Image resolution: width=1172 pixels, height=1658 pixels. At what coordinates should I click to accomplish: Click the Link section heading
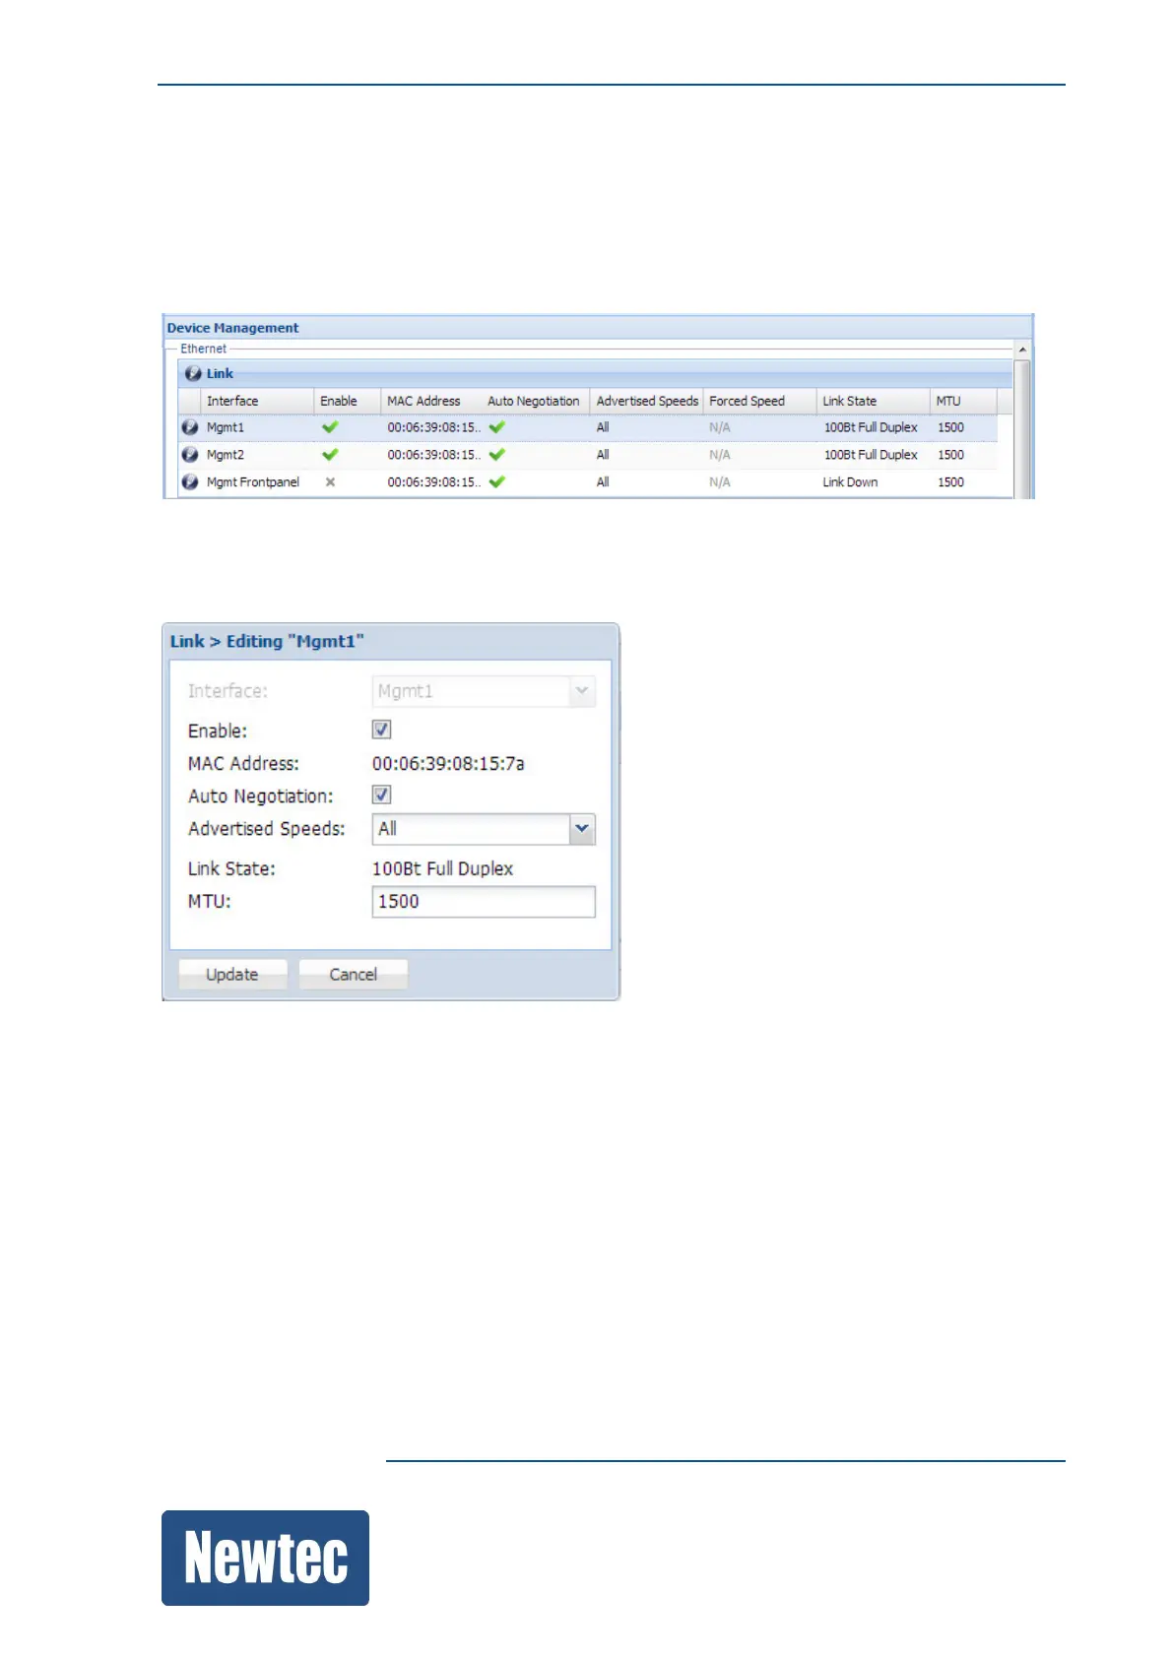coord(220,374)
